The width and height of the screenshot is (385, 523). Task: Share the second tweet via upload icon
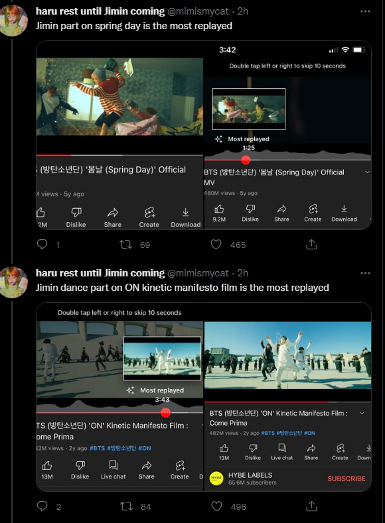coord(311,506)
